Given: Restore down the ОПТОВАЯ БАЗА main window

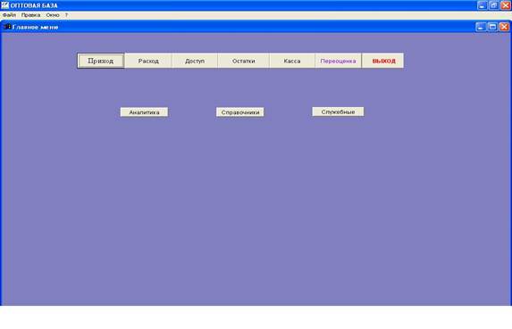Looking at the screenshot, I should click(x=494, y=5).
